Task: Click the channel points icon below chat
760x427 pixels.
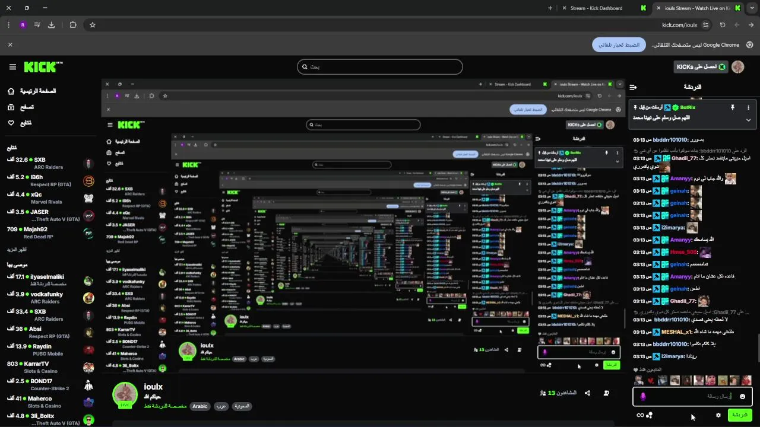Action: pyautogui.click(x=650, y=415)
